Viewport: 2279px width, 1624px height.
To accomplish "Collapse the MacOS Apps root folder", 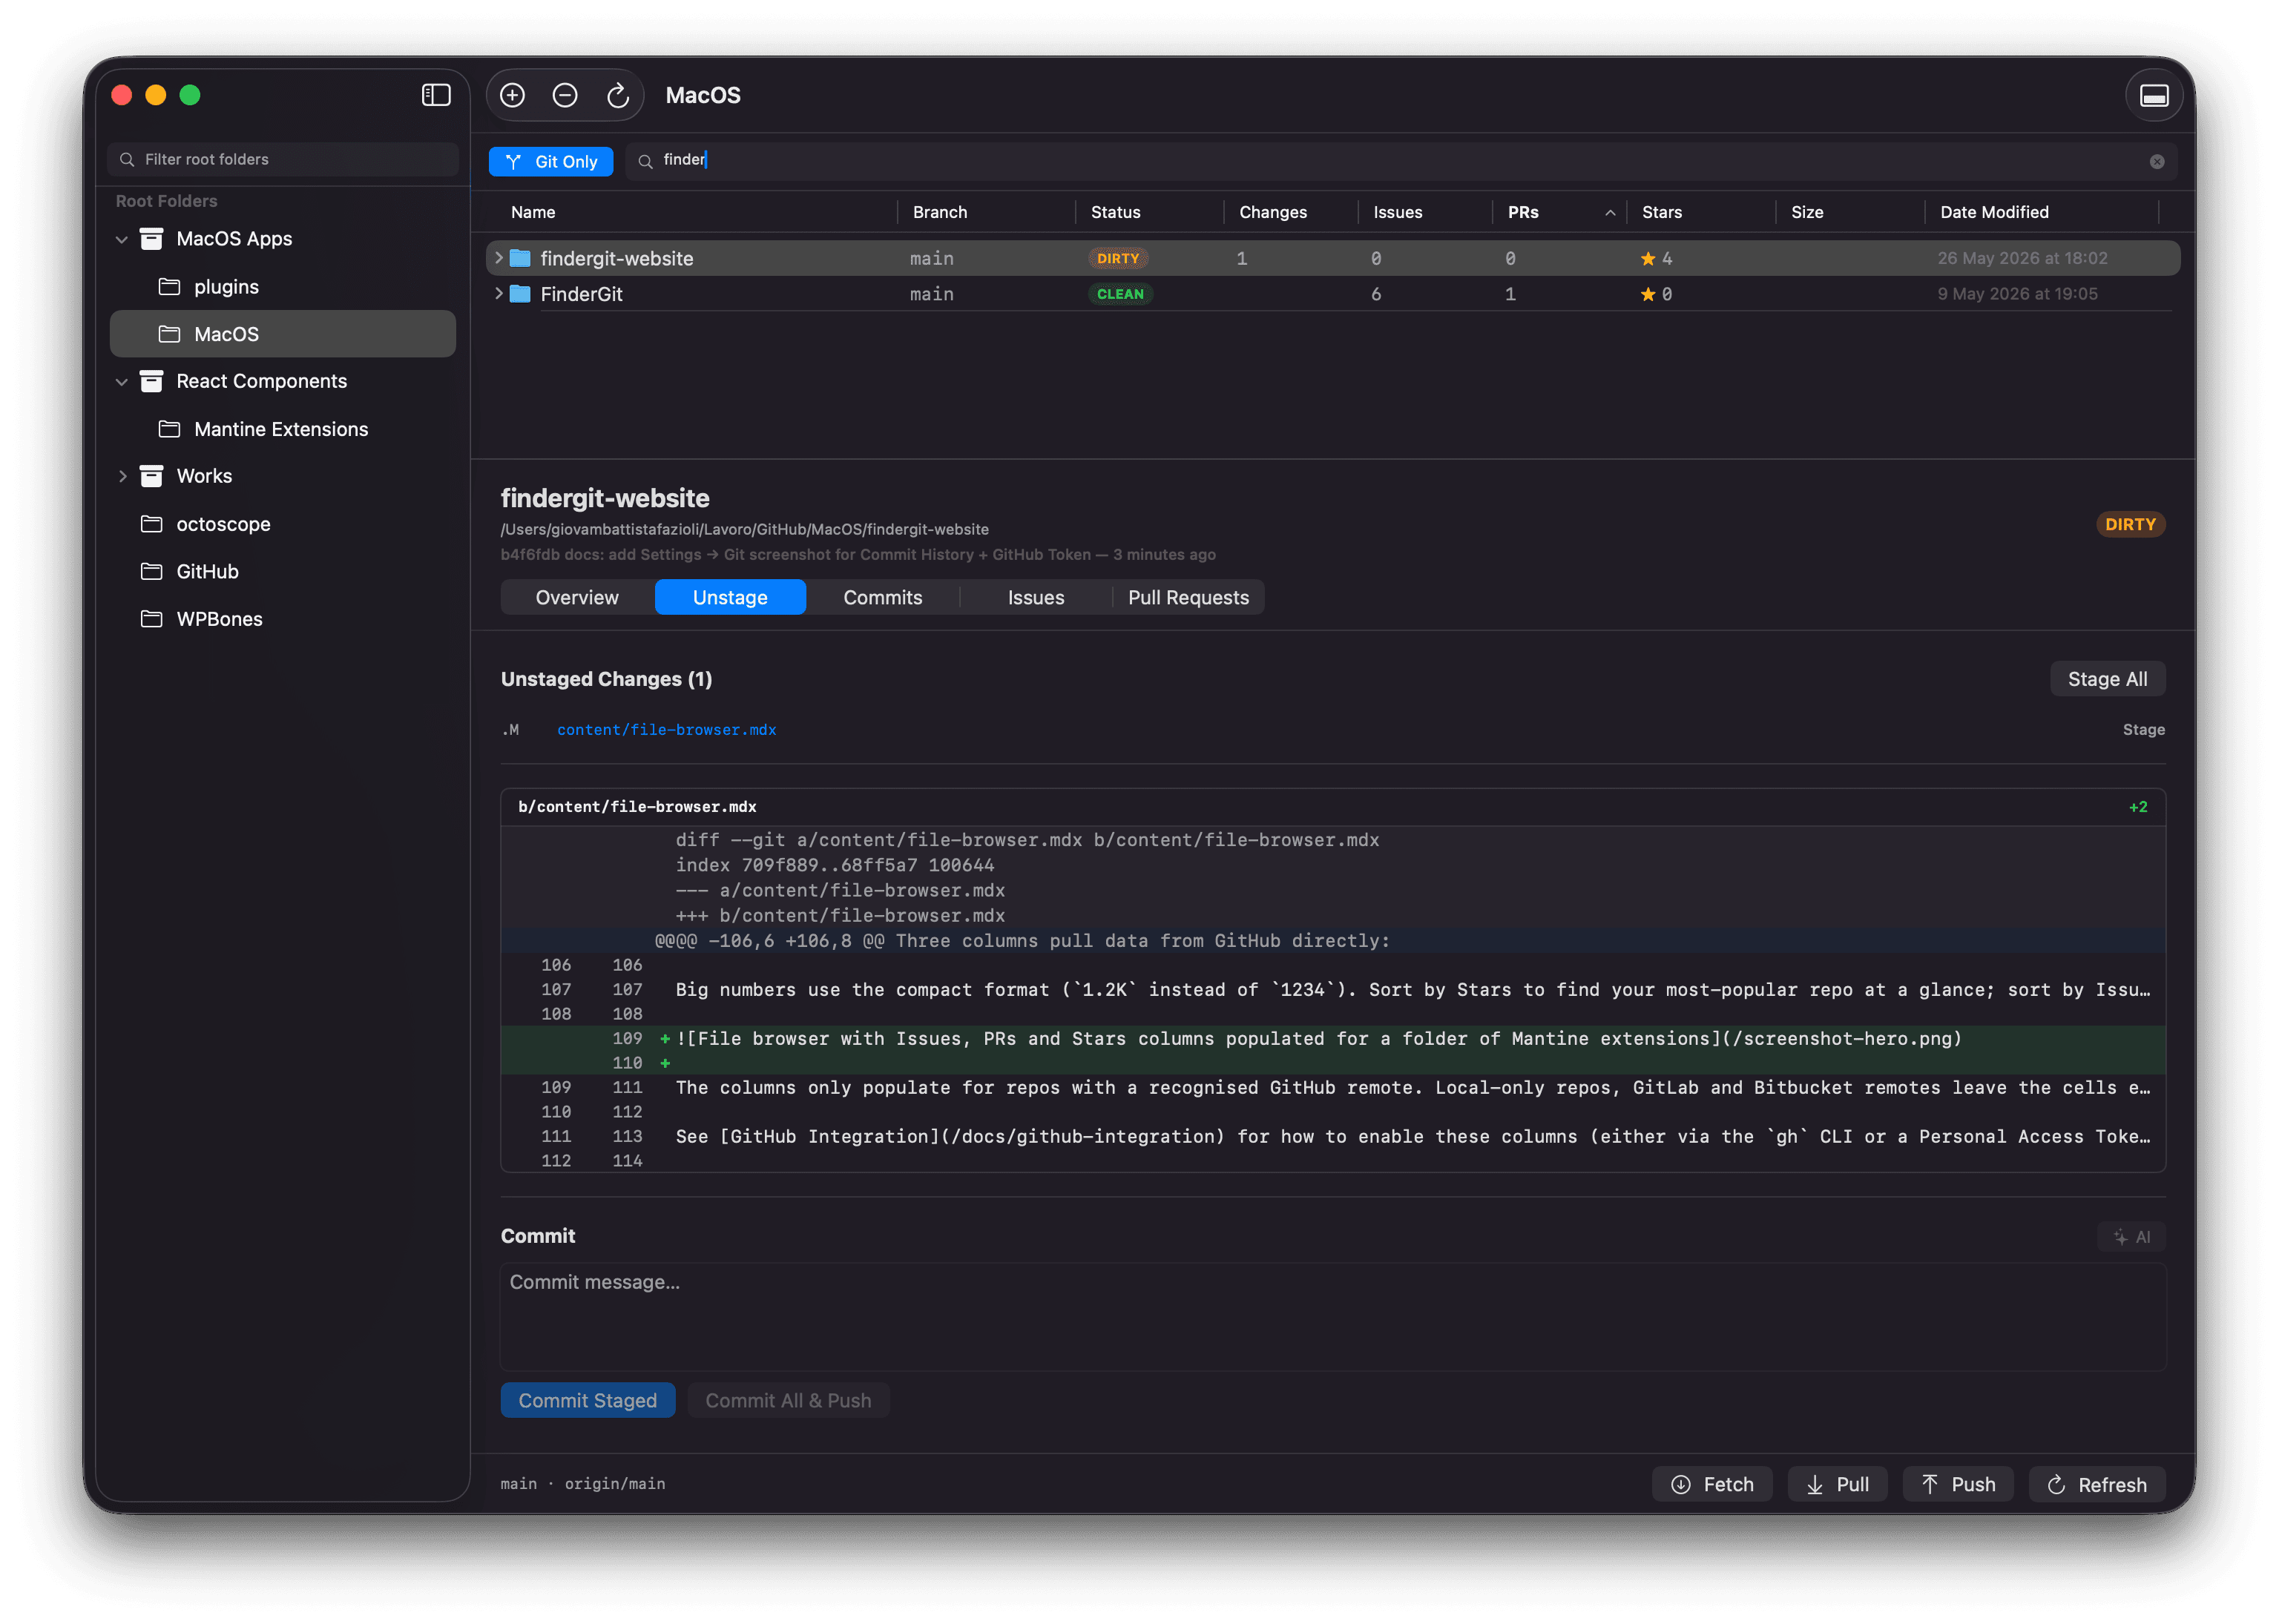I will click(x=122, y=239).
